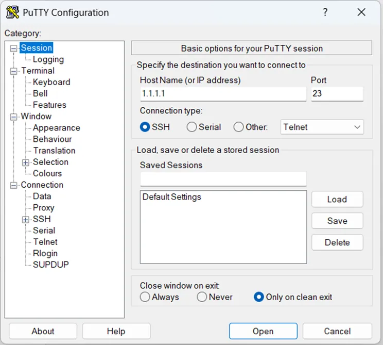
Task: Open SUPDUP settings in tree
Action: click(51, 265)
